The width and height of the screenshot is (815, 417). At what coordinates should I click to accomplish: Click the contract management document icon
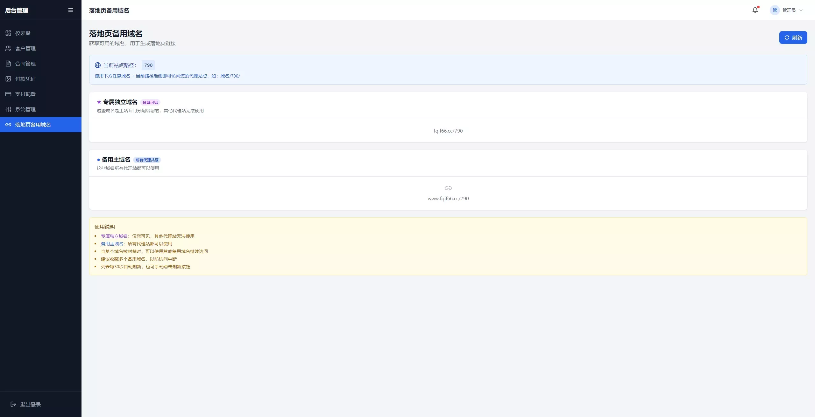(8, 64)
